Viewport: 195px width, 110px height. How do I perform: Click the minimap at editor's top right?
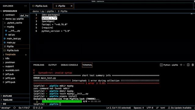coord(192,14)
